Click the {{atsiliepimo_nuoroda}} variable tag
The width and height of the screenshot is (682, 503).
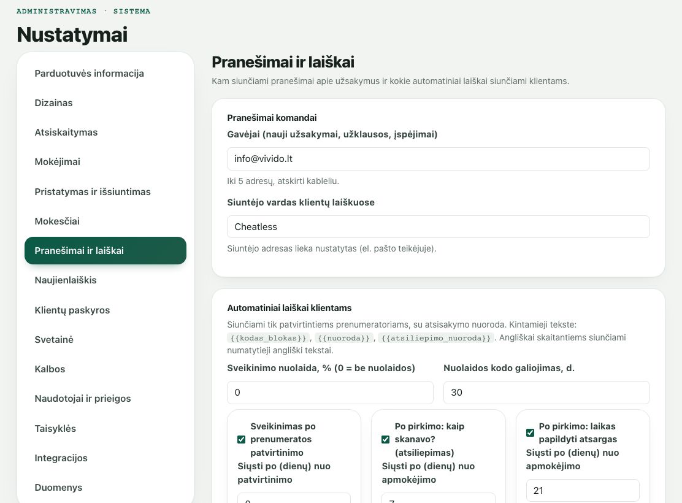coord(436,338)
